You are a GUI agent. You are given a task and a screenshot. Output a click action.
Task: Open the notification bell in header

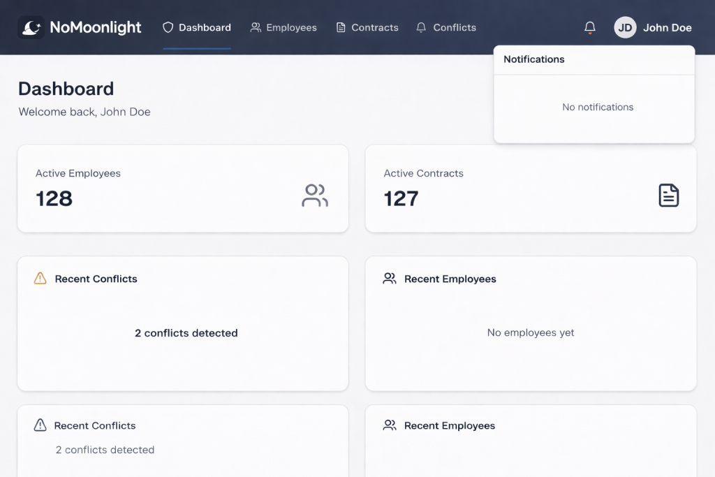[590, 28]
